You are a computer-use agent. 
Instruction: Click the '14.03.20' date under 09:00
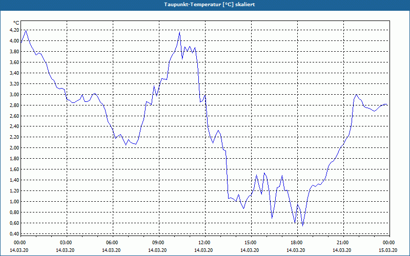coord(157,250)
